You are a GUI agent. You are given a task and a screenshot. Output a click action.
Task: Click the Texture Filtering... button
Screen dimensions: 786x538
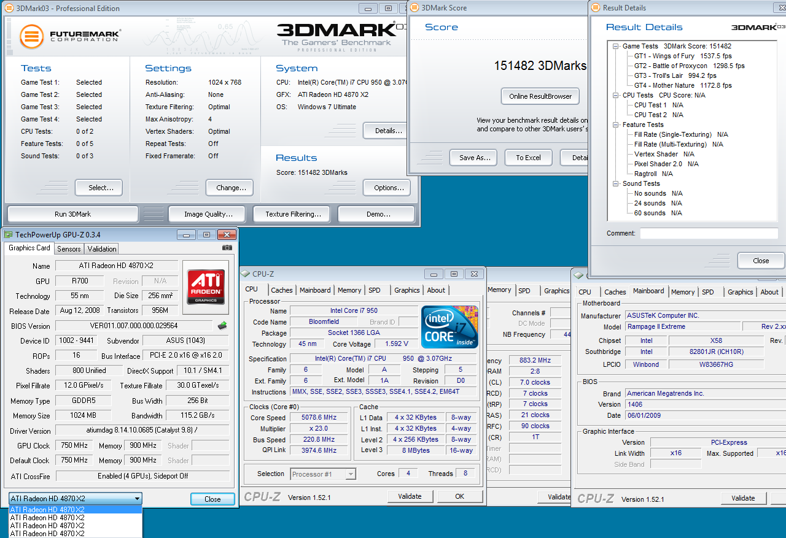pyautogui.click(x=293, y=214)
